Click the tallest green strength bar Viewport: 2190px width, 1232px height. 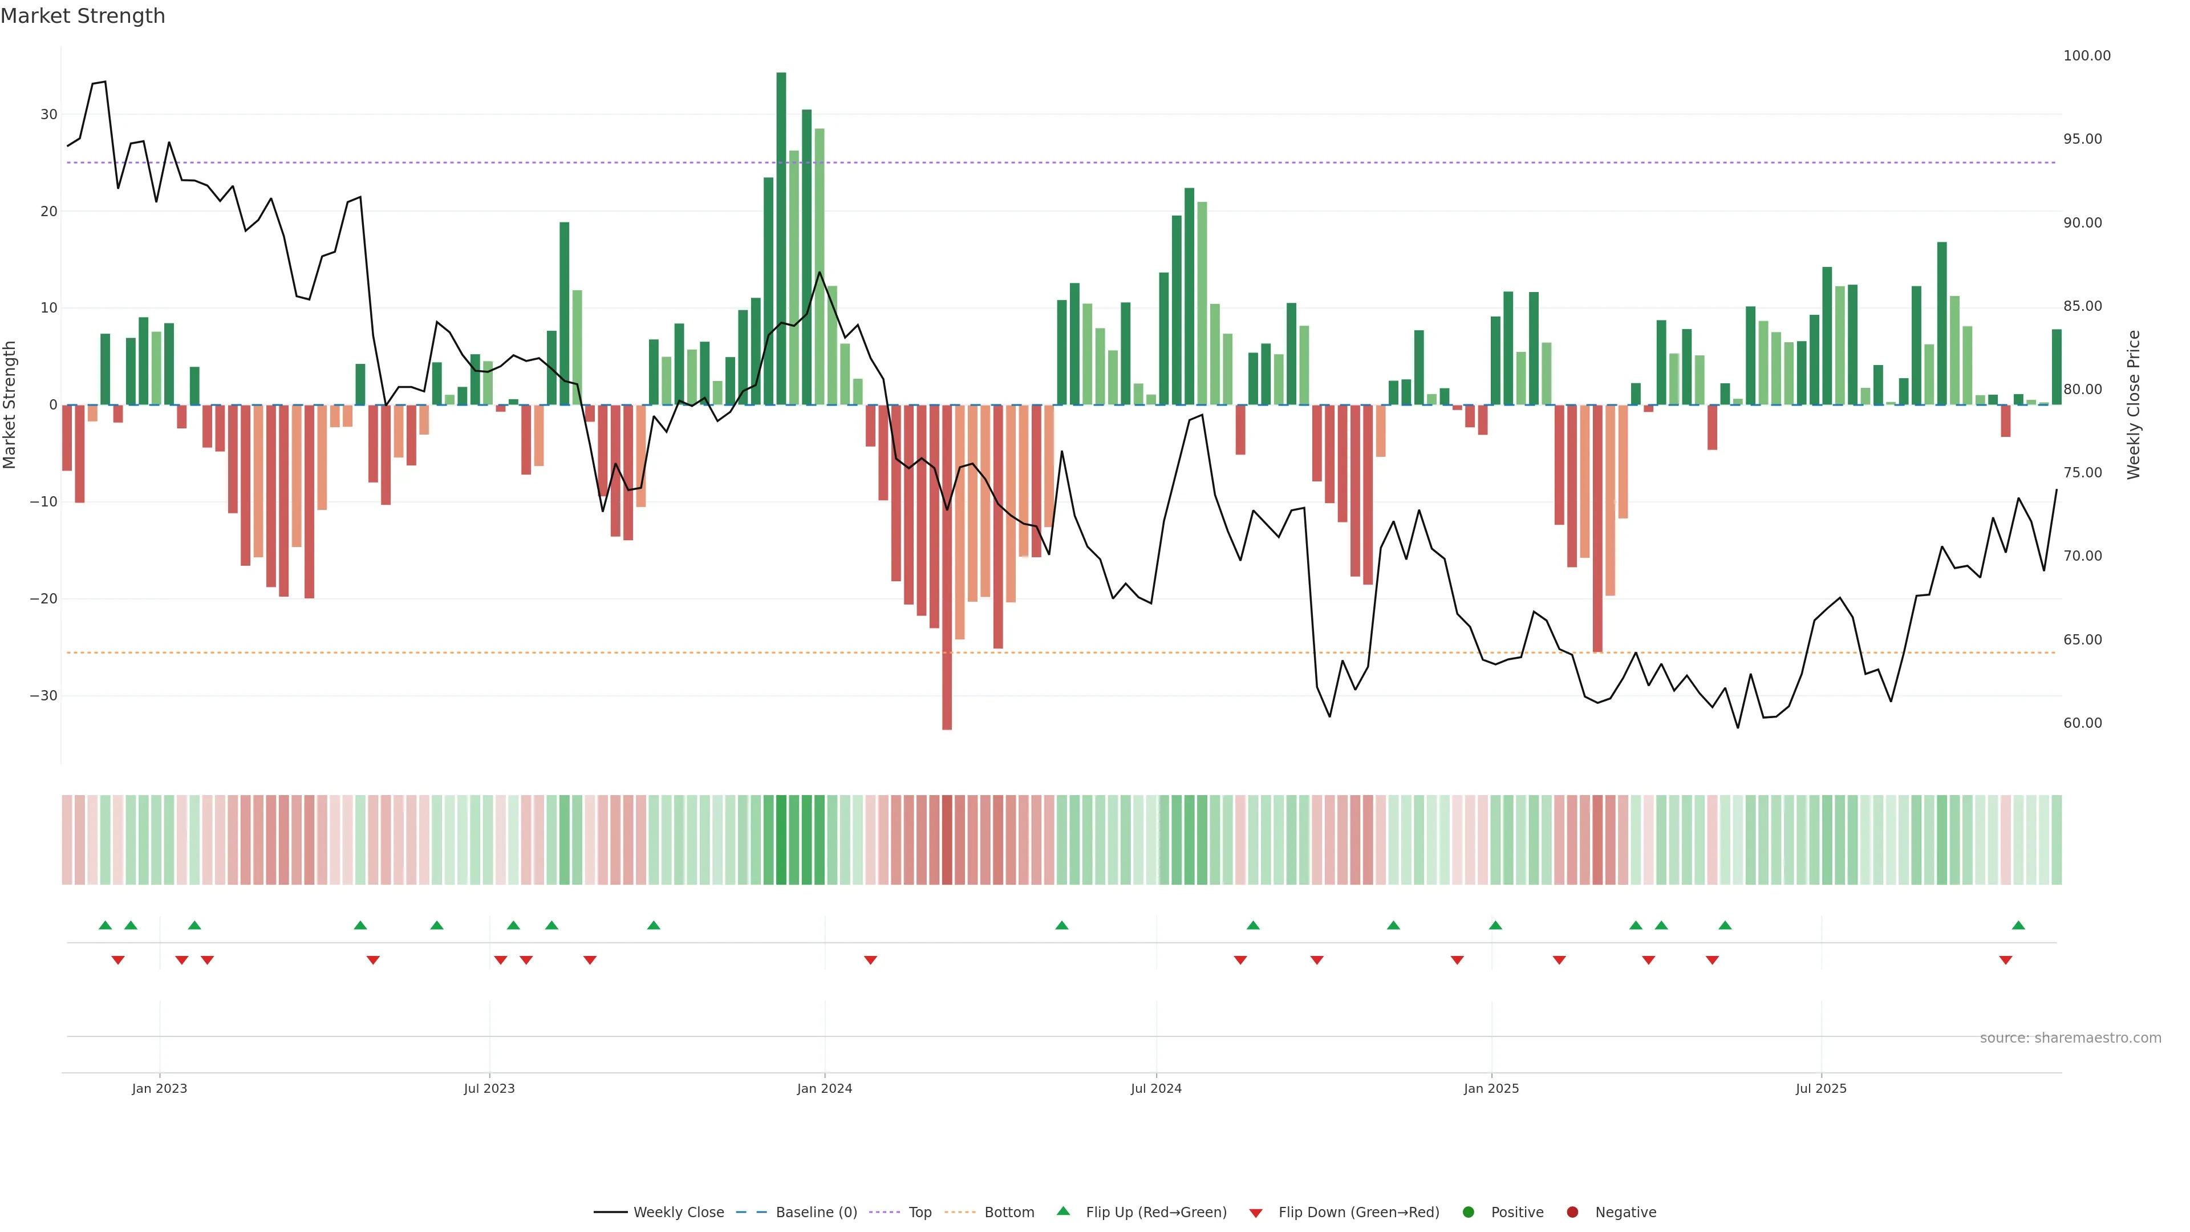coord(781,238)
